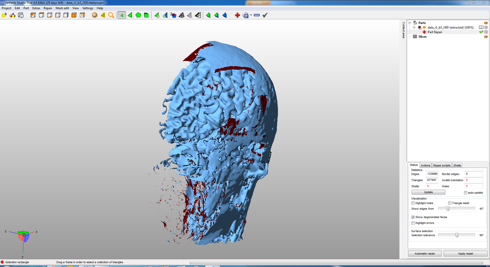
Task: Toggle visibility eye of data_r1_b3_i300 part
Action: (424, 28)
